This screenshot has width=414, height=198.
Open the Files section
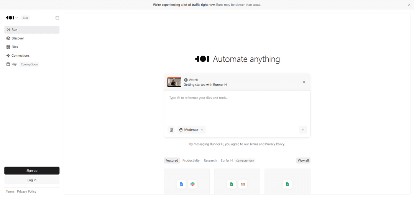[32, 47]
